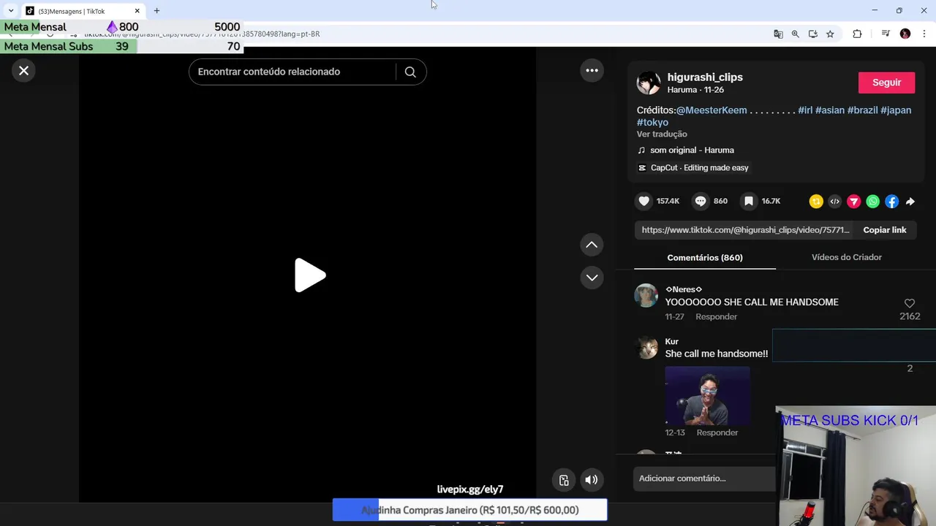Click the zoom magnifier icon in the address bar
Viewport: 936px width, 526px height.
coord(796,34)
